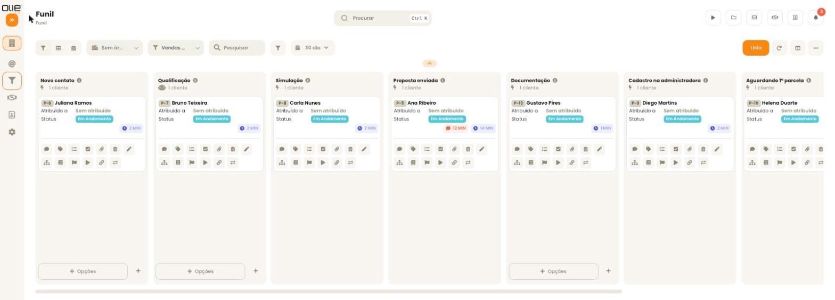The height and width of the screenshot is (300, 835).
Task: Open the settings gear in sidebar
Action: tap(12, 132)
